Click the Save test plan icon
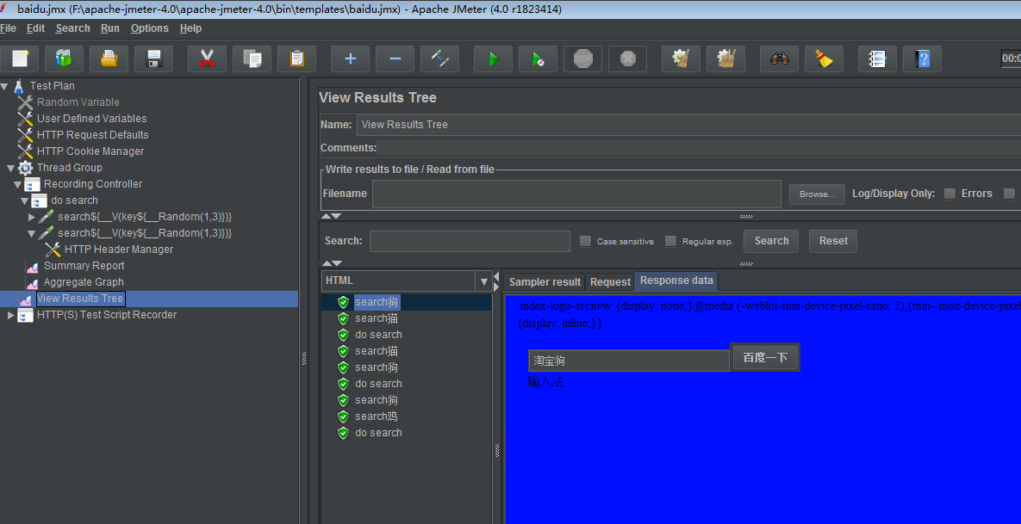 pos(154,59)
